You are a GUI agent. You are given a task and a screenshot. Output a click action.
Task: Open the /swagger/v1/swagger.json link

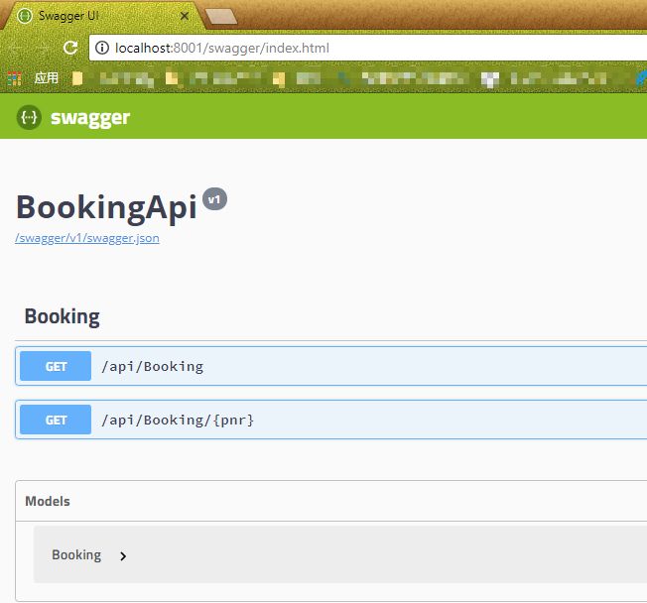click(x=87, y=238)
